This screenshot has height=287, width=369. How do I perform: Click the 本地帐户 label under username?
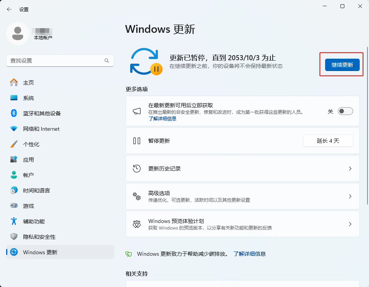pyautogui.click(x=43, y=38)
